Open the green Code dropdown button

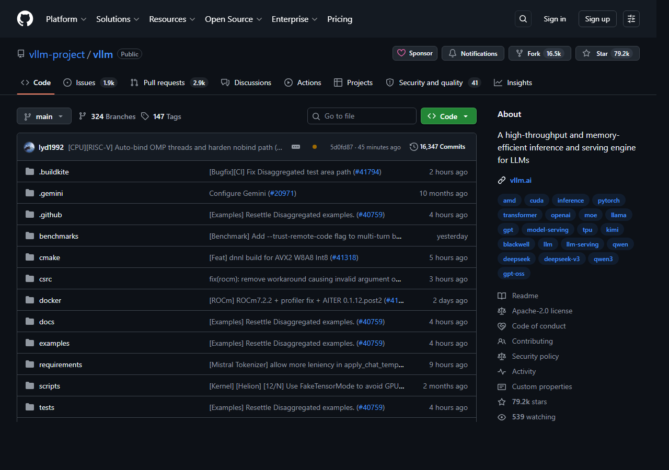448,116
